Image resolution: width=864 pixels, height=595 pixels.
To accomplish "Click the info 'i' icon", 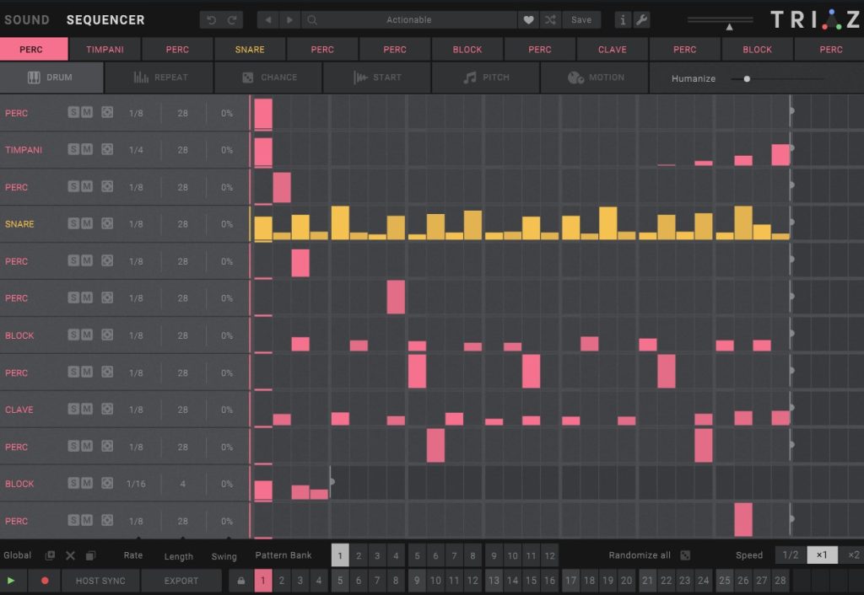I will pos(623,19).
